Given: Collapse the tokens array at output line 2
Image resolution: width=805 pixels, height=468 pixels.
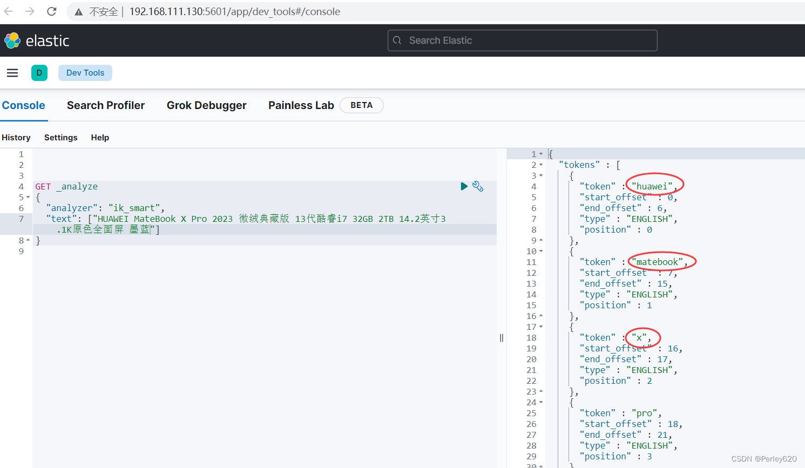Looking at the screenshot, I should pyautogui.click(x=541, y=165).
